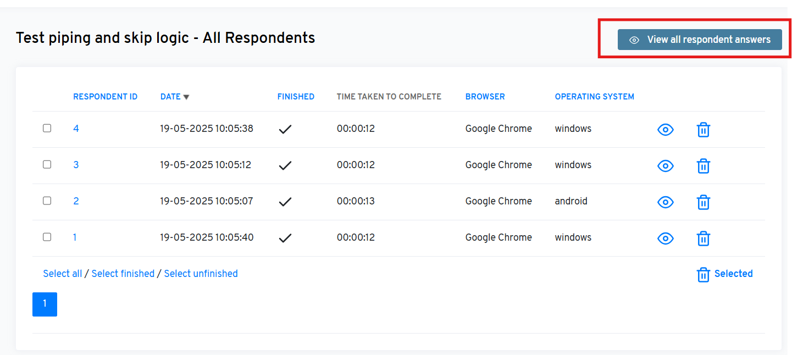View answers for respondent 3 via eye icon
Image resolution: width=792 pixels, height=355 pixels.
(665, 166)
